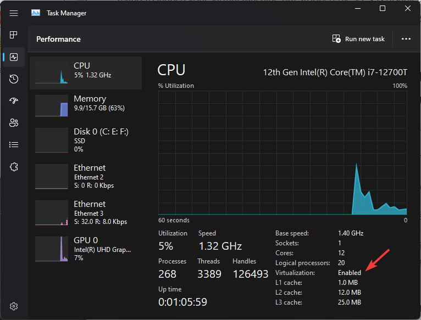Image resolution: width=421 pixels, height=320 pixels.
Task: Select the Memory performance item
Action: coord(86,106)
